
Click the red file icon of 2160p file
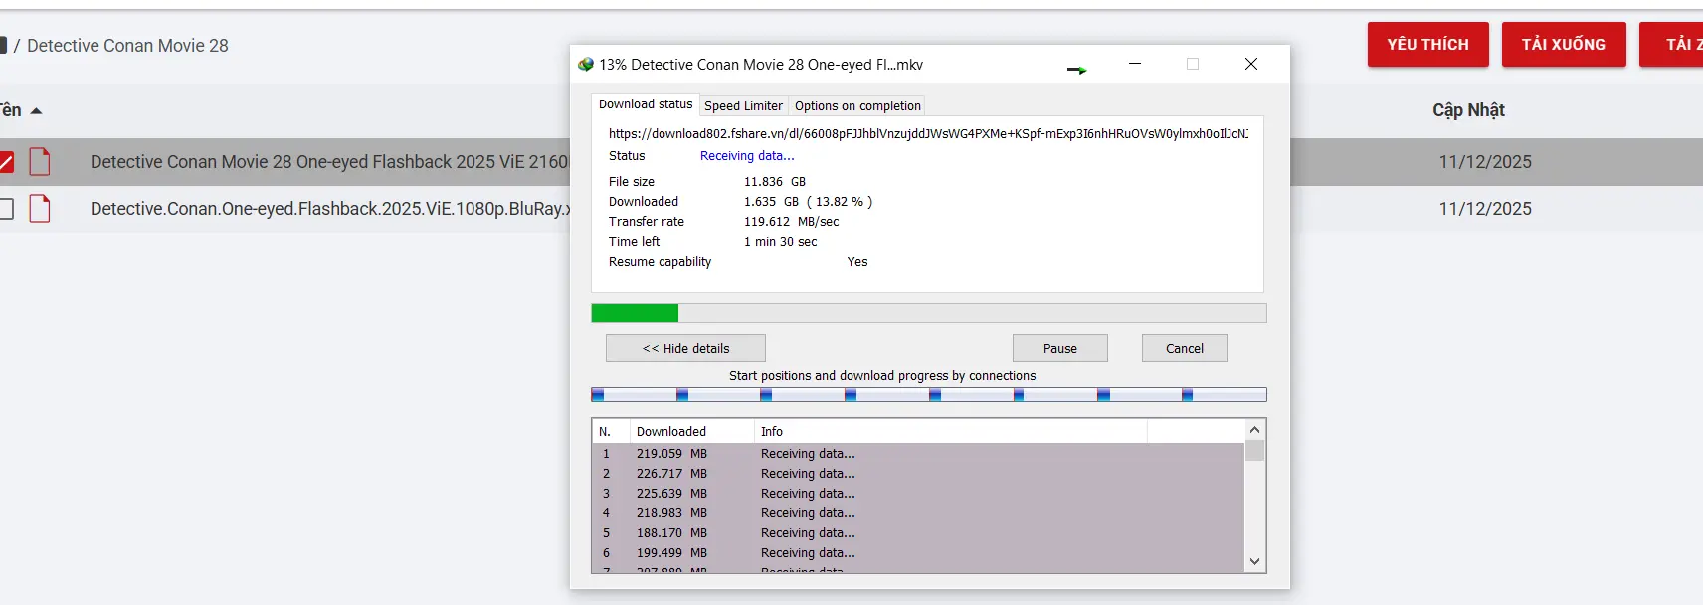click(x=40, y=161)
